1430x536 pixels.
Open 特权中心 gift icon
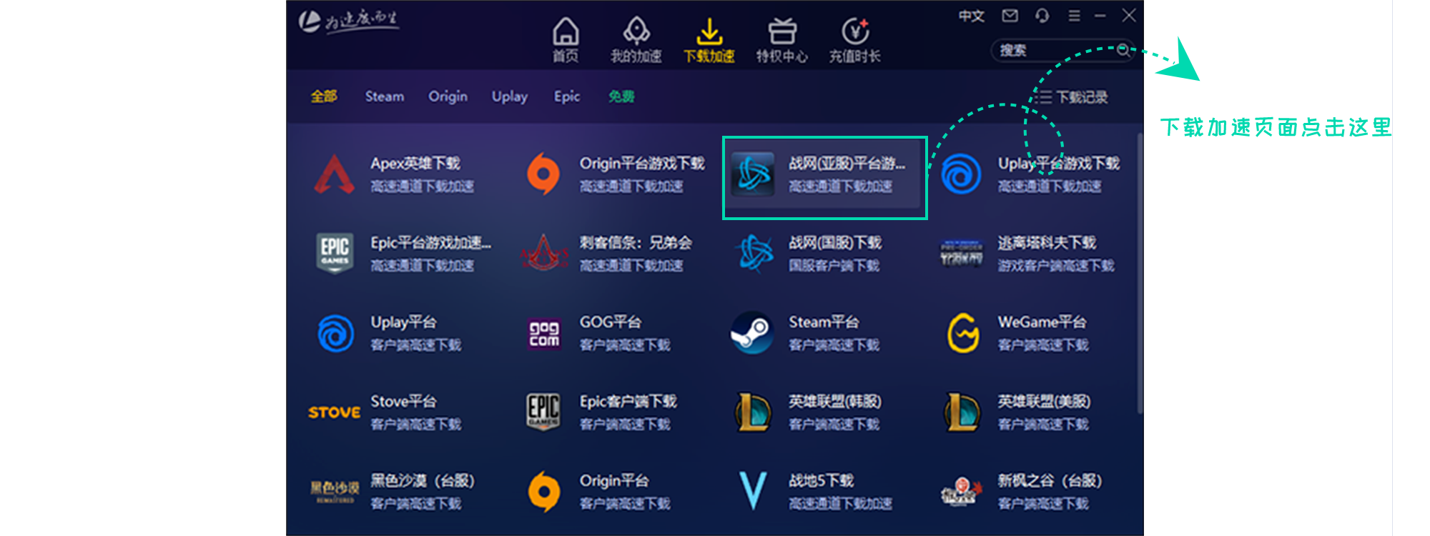point(782,31)
